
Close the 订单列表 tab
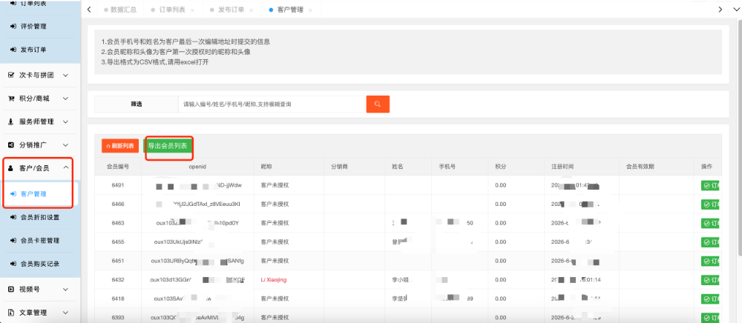[192, 10]
